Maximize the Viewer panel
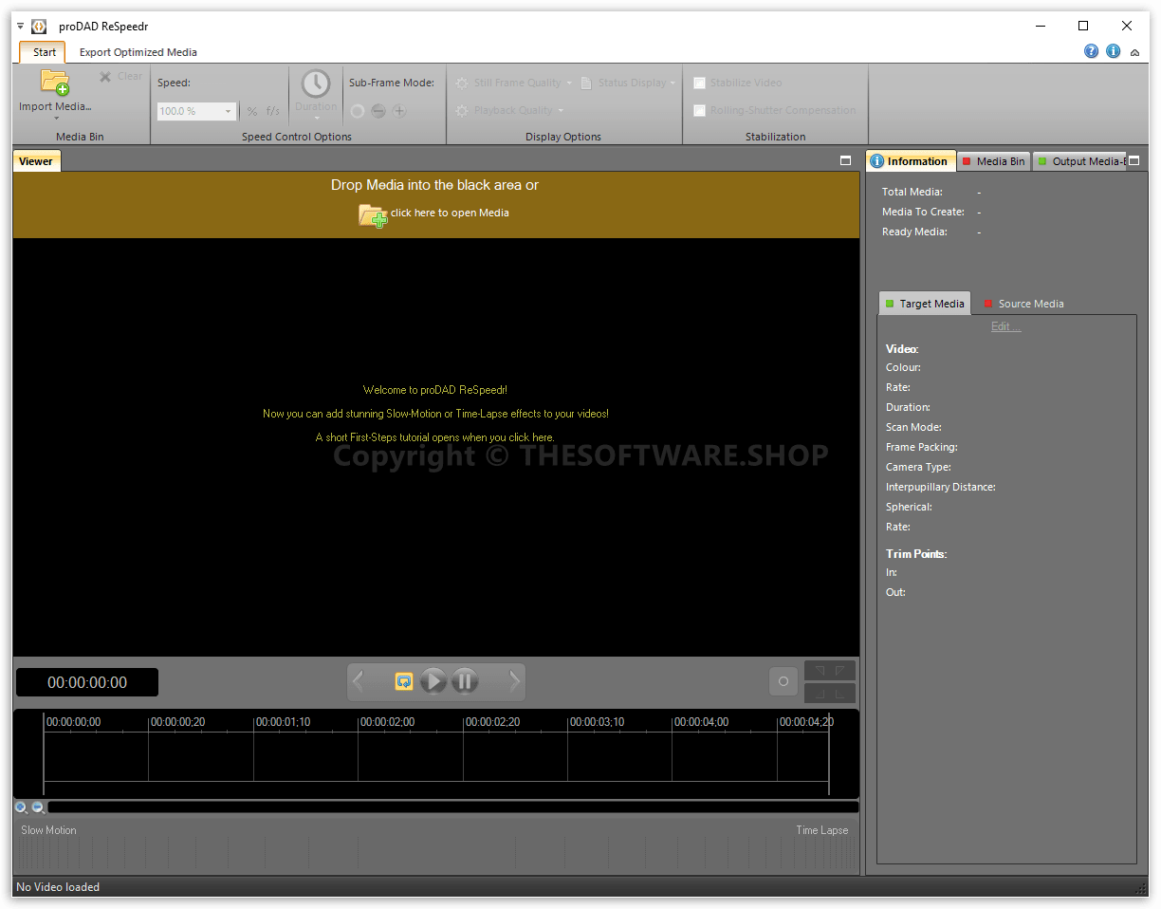The image size is (1161, 909). click(x=846, y=161)
